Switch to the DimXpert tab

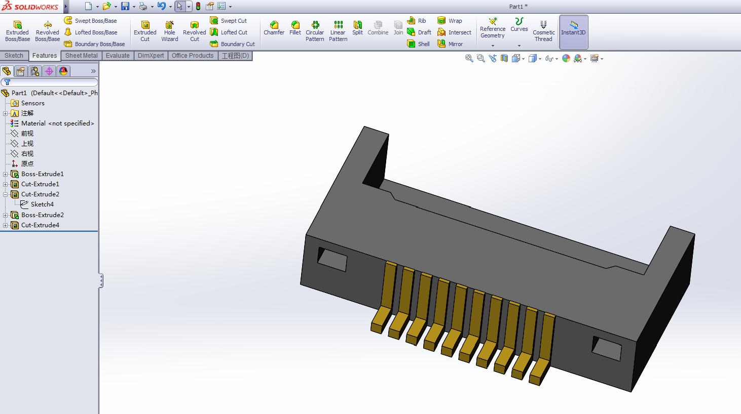coord(151,56)
